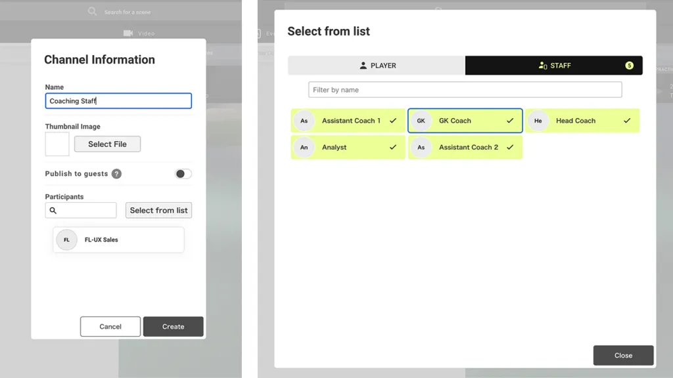Image resolution: width=673 pixels, height=378 pixels.
Task: Click the An avatar of Analyst
Action: pyautogui.click(x=304, y=148)
